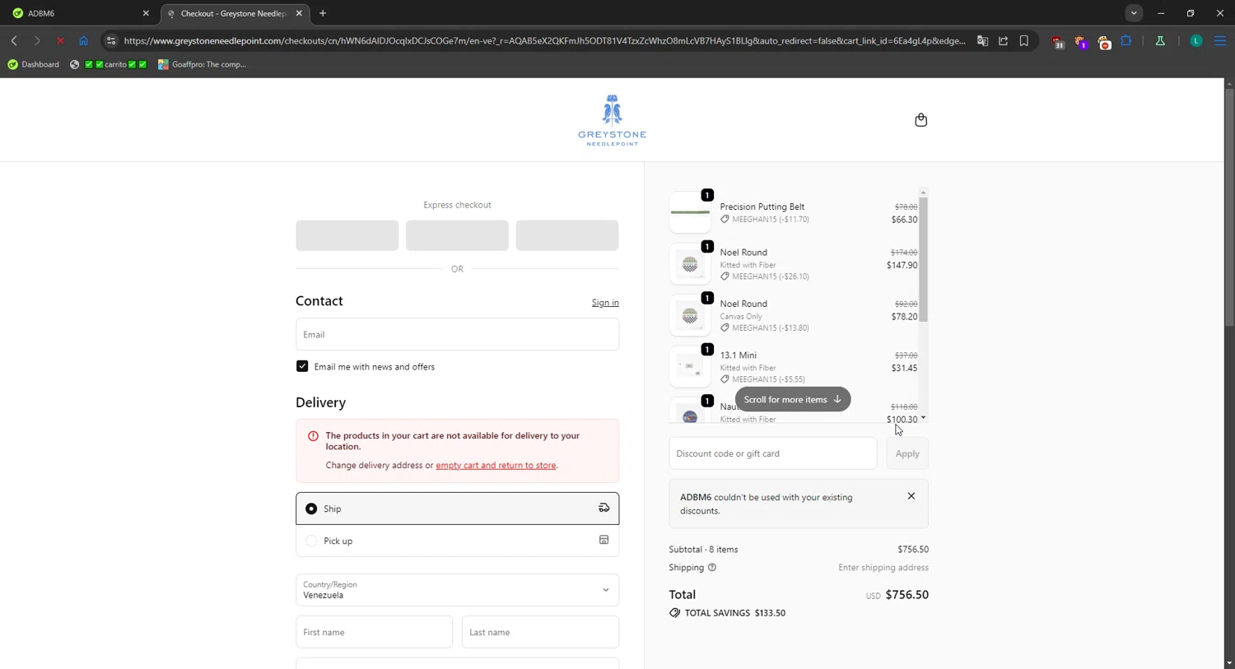Open the browser extensions puzzle icon
This screenshot has width=1235, height=669.
[x=1126, y=41]
